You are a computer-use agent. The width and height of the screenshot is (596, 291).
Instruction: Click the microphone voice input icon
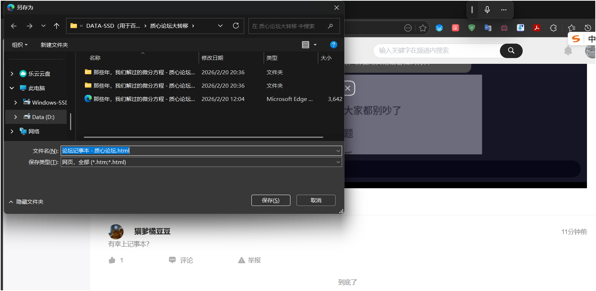point(487,10)
